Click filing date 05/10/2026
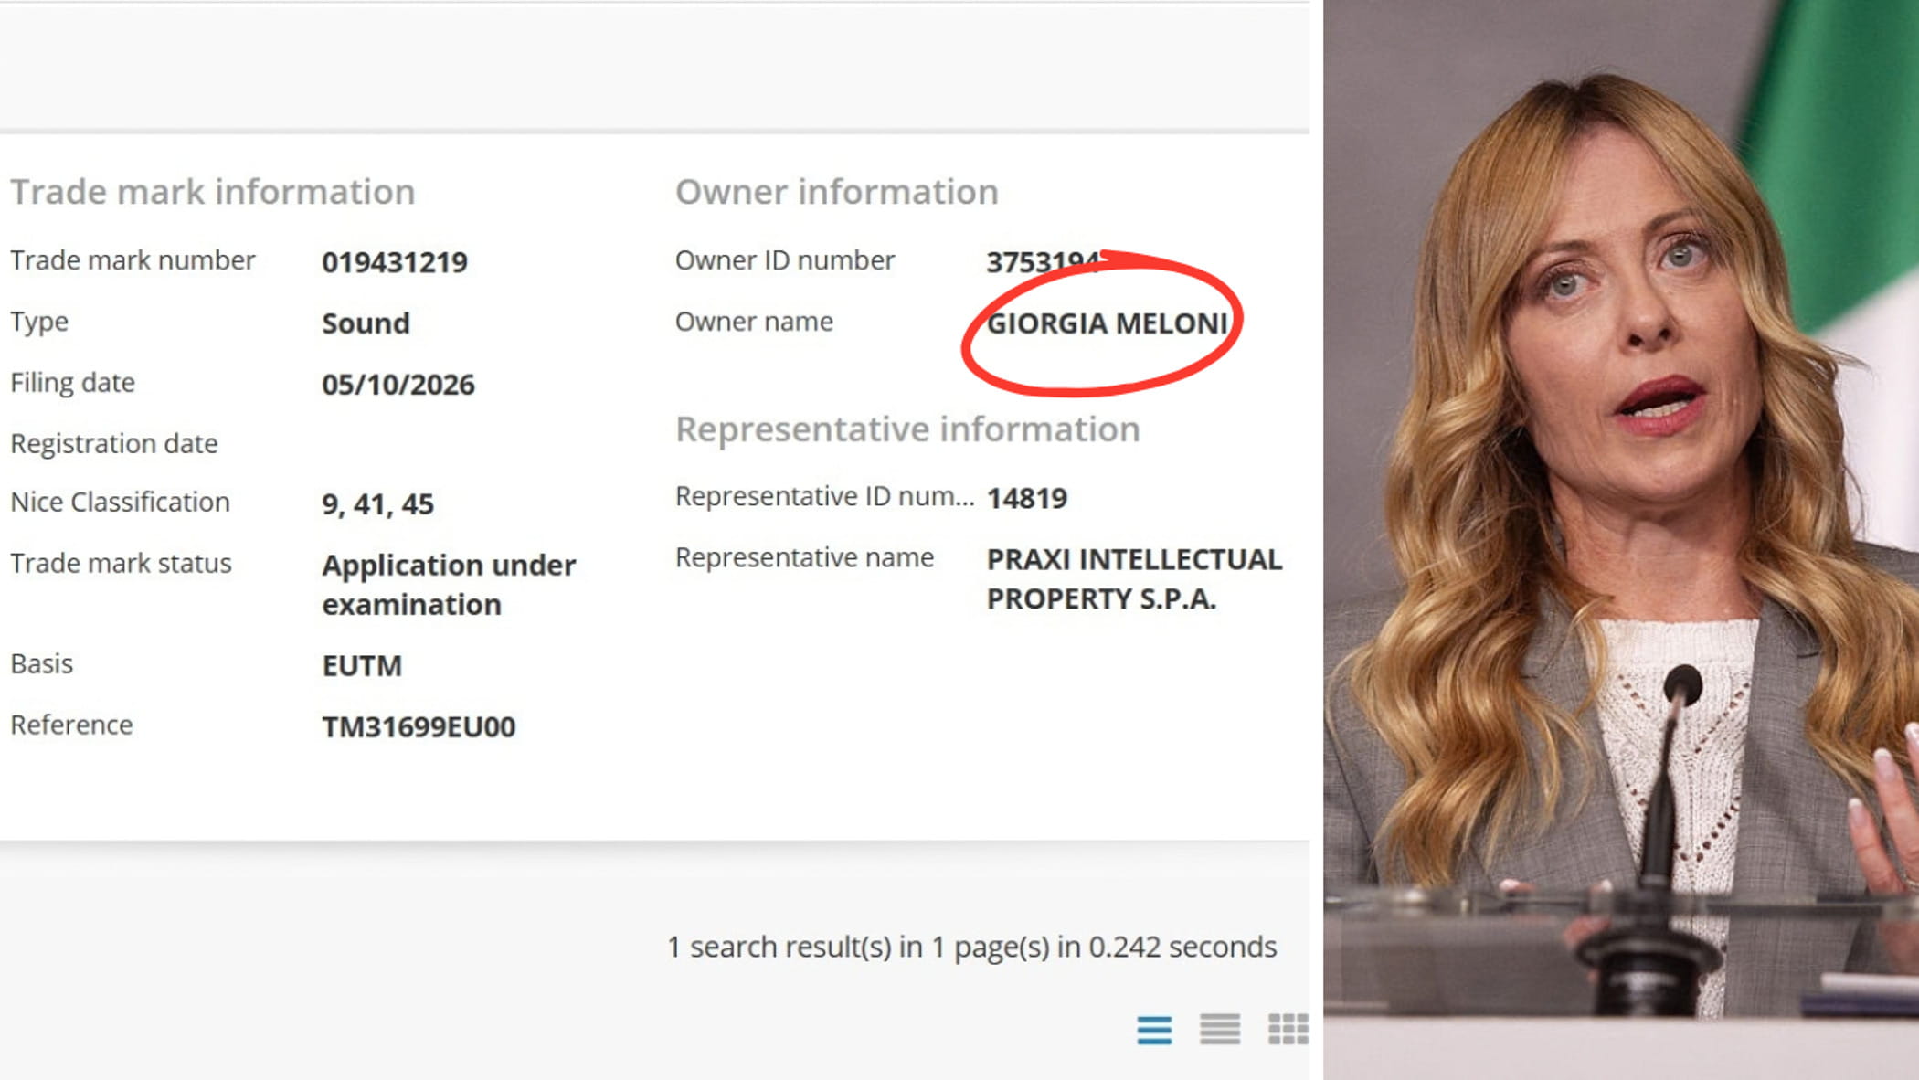 (398, 385)
